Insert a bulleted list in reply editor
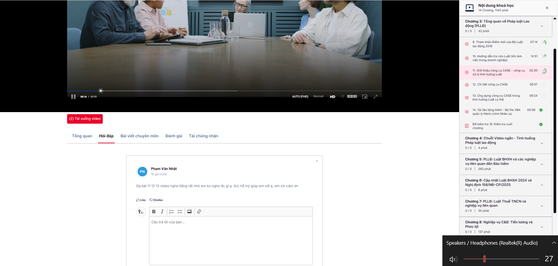The height and width of the screenshot is (266, 558). [180, 212]
